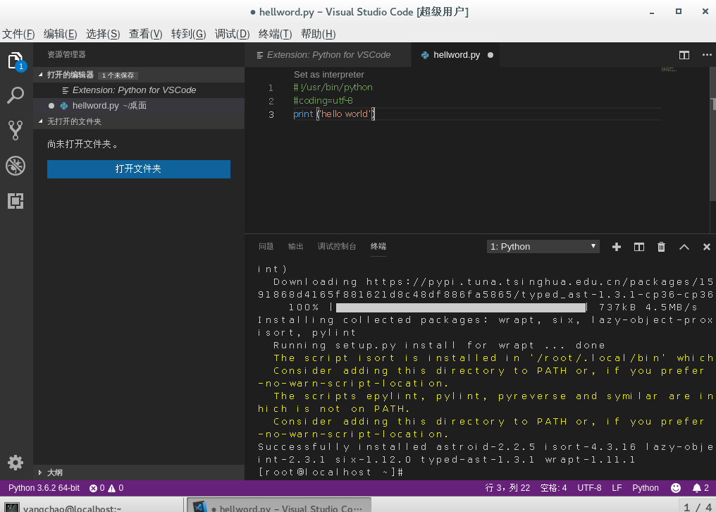This screenshot has width=716, height=512.
Task: Open the 转到(G) menu
Action: coord(189,34)
